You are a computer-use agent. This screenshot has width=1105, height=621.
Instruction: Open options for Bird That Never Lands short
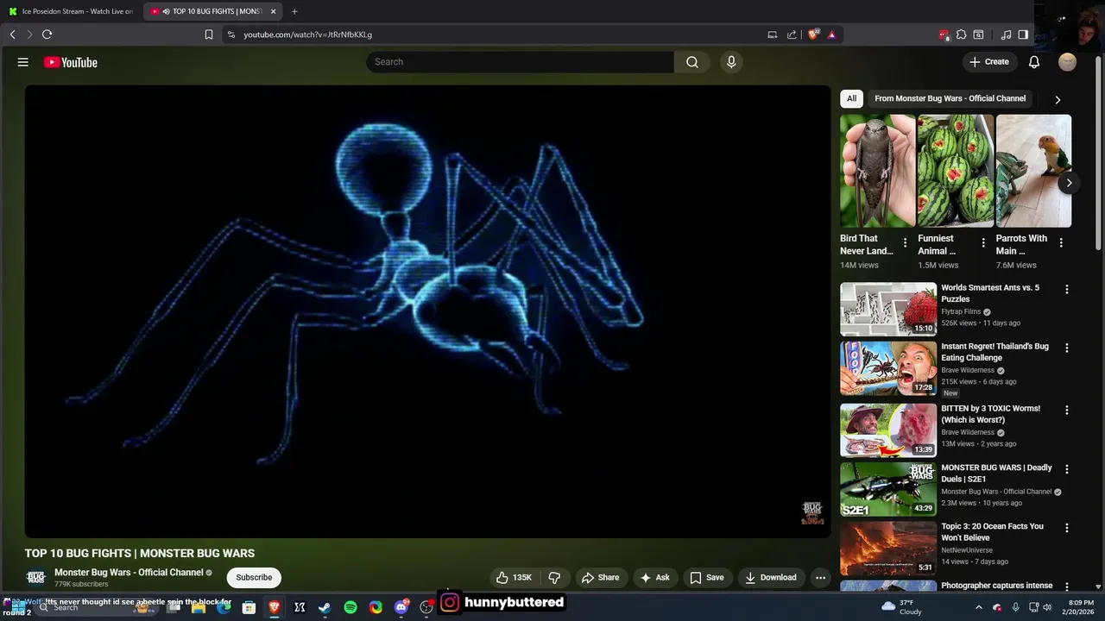905,243
